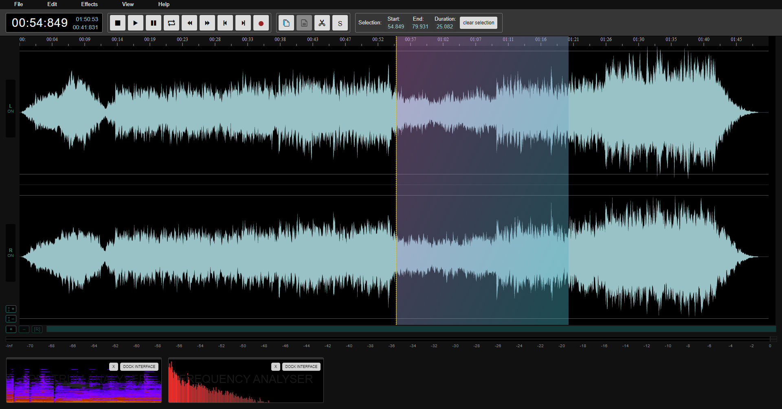Screen dimensions: 782x409
Task: Click the horizontal timeline scrollbar
Action: [411, 329]
